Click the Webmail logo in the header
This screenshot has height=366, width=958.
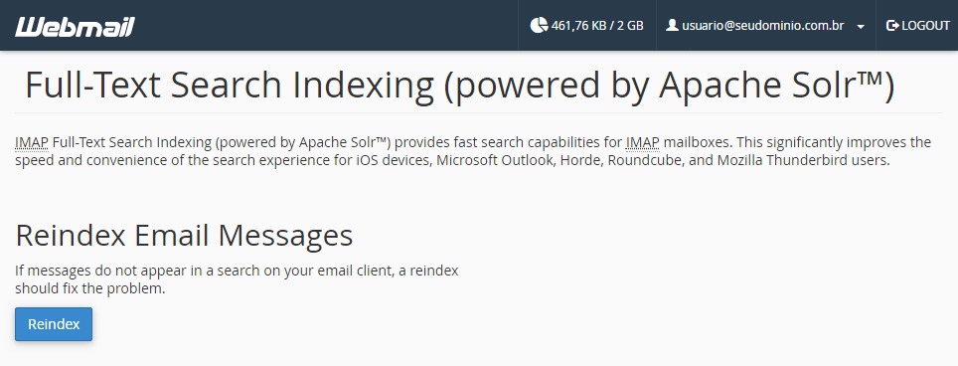tap(75, 26)
